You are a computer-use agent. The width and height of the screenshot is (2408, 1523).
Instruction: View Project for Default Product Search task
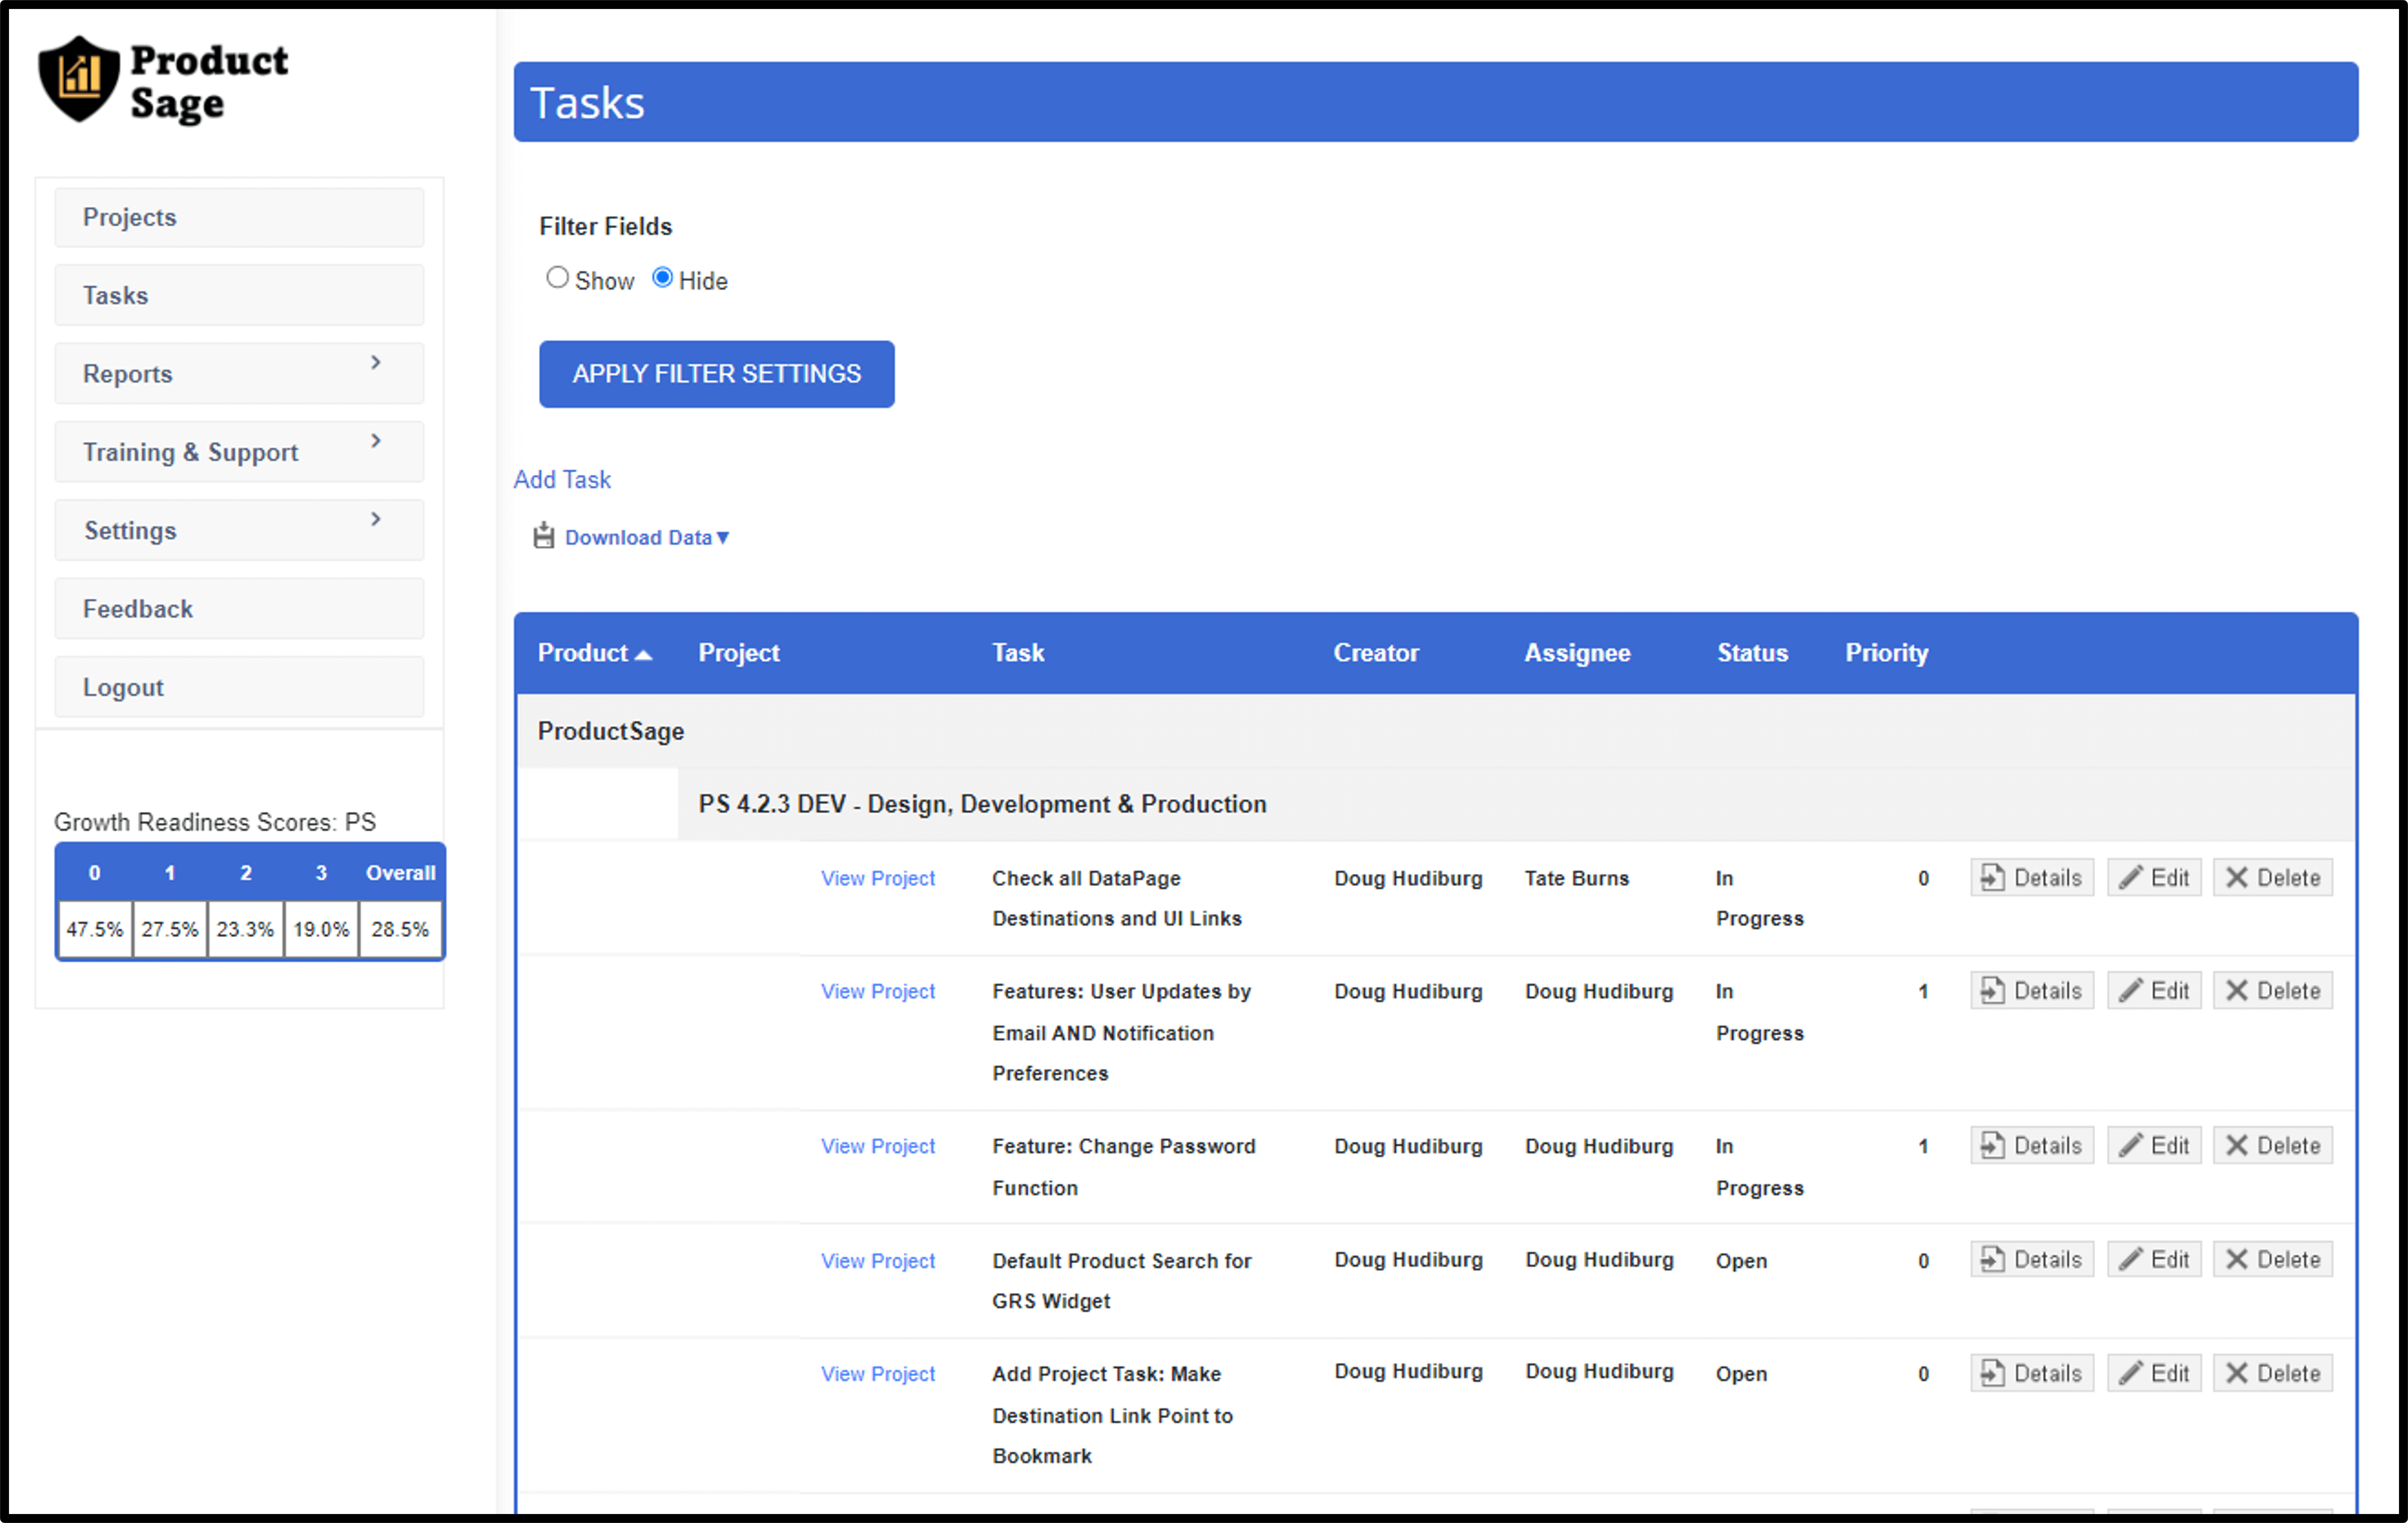[x=878, y=1260]
